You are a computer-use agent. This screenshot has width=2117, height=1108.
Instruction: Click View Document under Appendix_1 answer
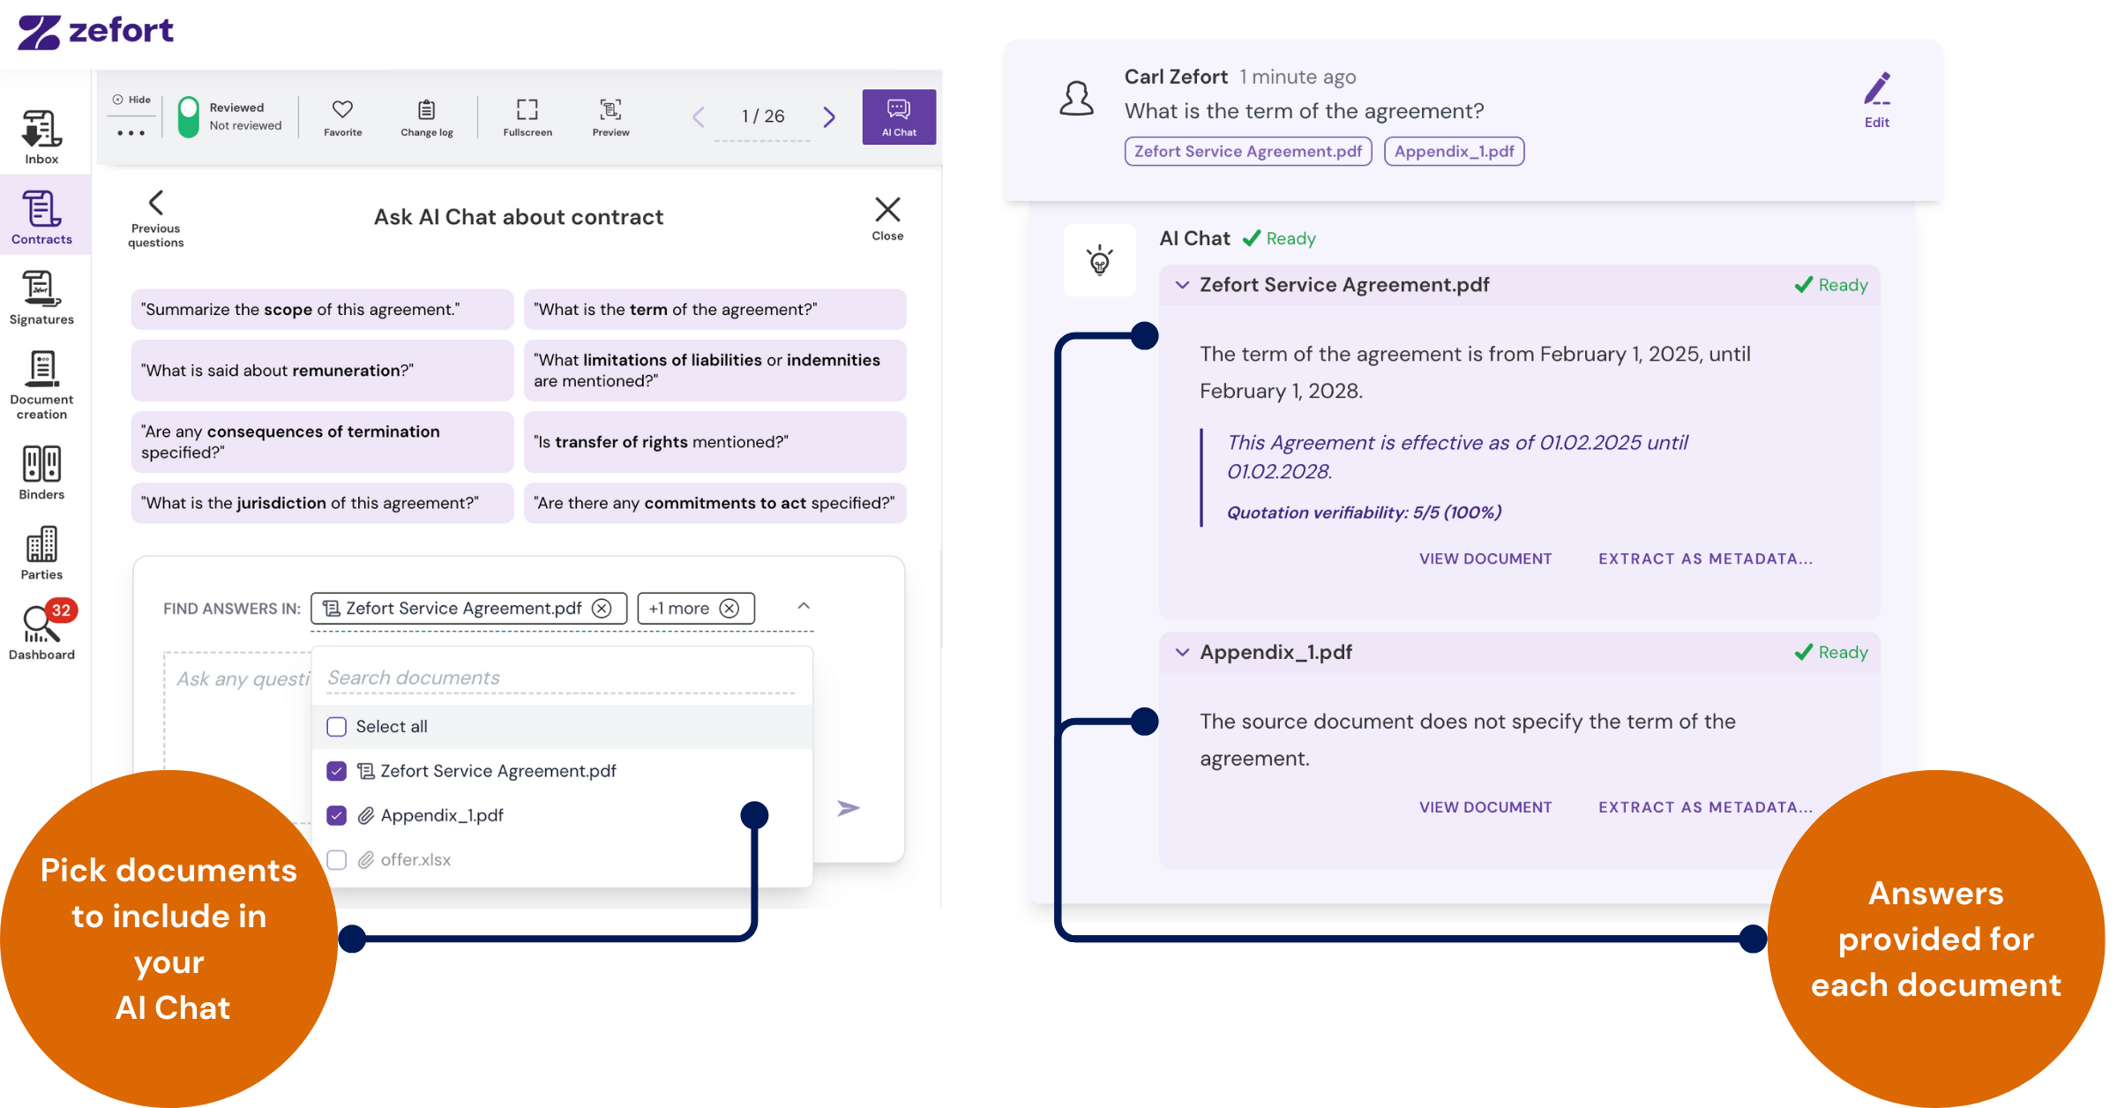1485,807
